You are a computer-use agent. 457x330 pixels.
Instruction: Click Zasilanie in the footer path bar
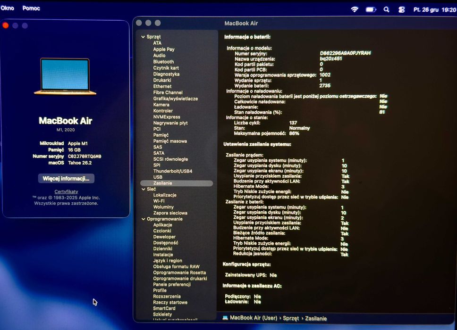316,318
